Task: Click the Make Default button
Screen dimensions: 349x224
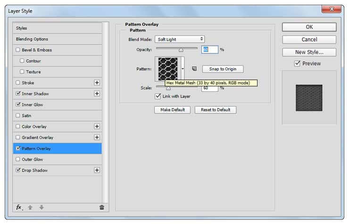Action: pos(173,110)
